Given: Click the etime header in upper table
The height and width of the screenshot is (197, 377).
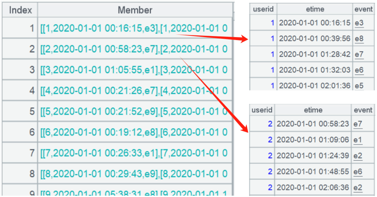Looking at the screenshot, I should tap(315, 9).
